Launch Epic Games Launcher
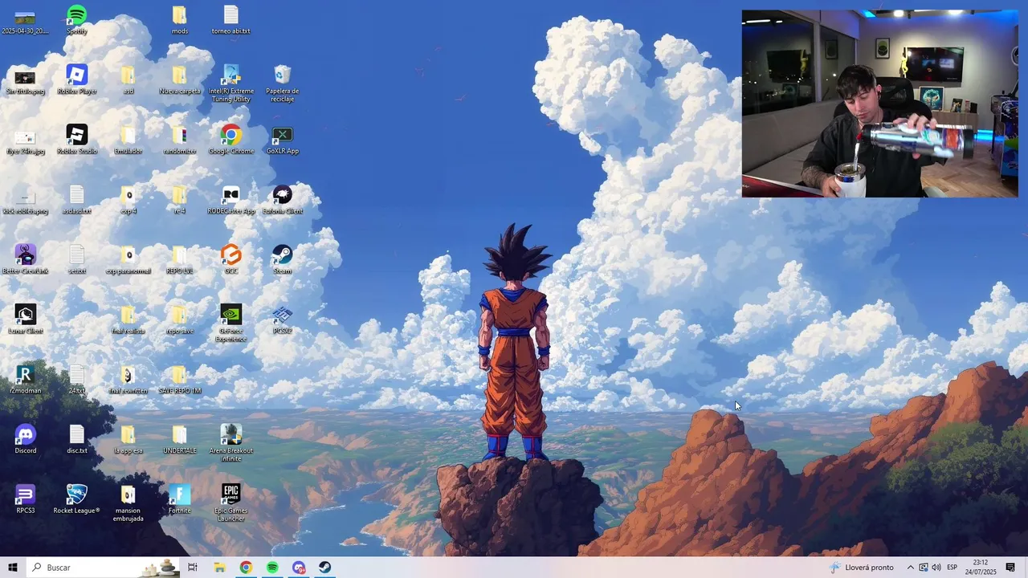This screenshot has width=1028, height=578. [x=231, y=503]
